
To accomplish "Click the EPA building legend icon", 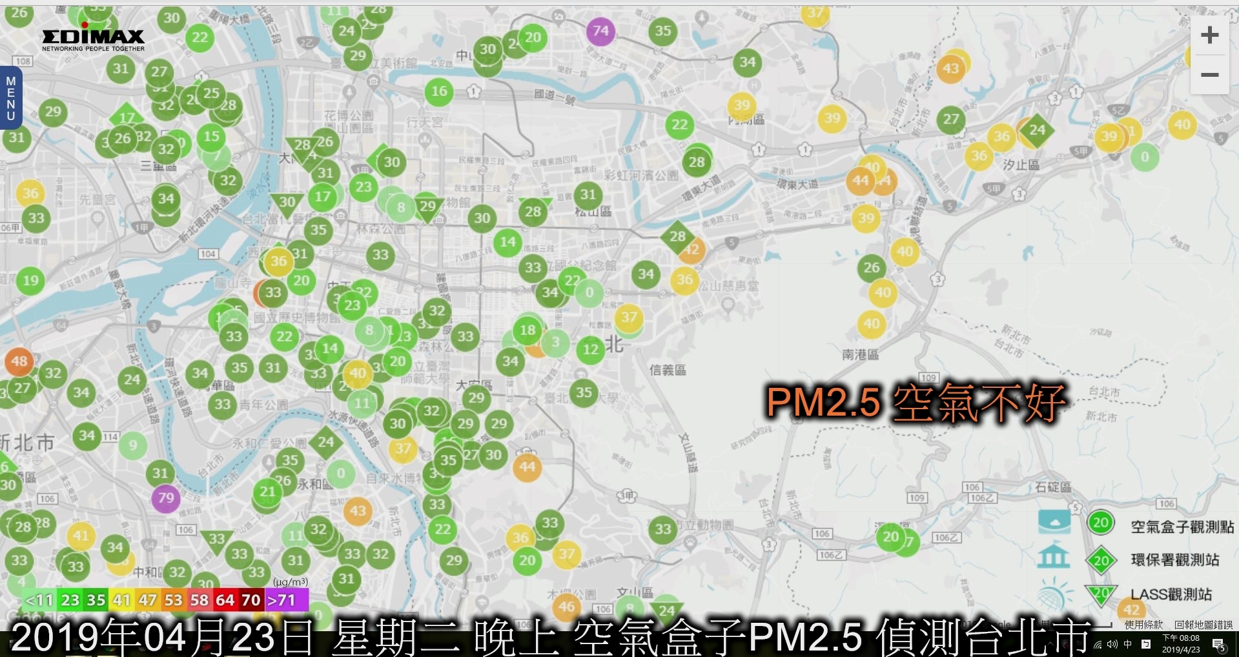I will coord(1053,556).
